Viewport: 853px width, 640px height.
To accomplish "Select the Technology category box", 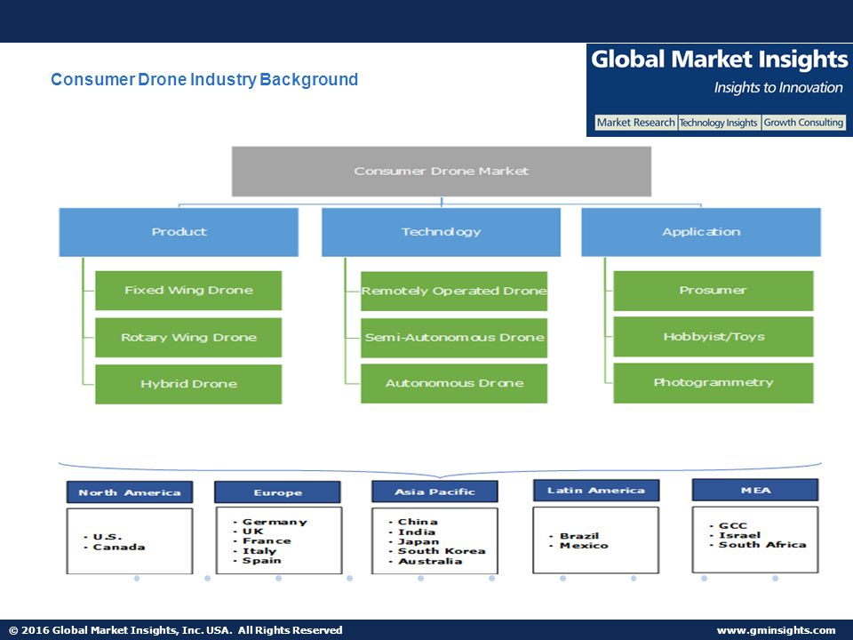I will pyautogui.click(x=441, y=232).
